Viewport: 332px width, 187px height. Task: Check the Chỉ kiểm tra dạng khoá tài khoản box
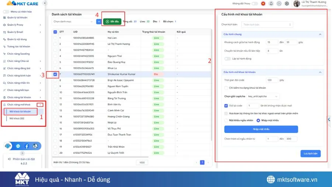click(x=226, y=88)
